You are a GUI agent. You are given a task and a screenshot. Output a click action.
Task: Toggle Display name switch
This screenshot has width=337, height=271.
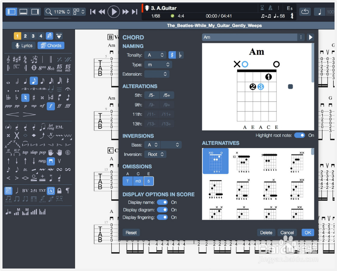[x=162, y=202]
